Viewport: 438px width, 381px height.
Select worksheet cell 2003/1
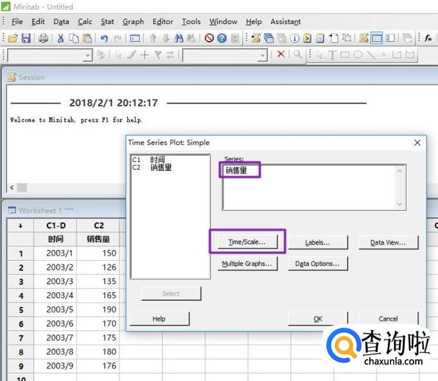[x=56, y=253]
